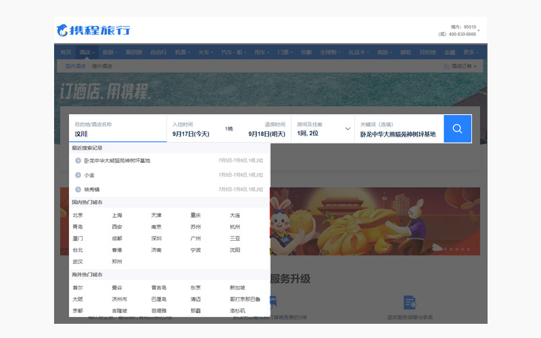541x338 pixels.
Task: Choose 杭州 from domestic hot cities
Action: click(235, 227)
